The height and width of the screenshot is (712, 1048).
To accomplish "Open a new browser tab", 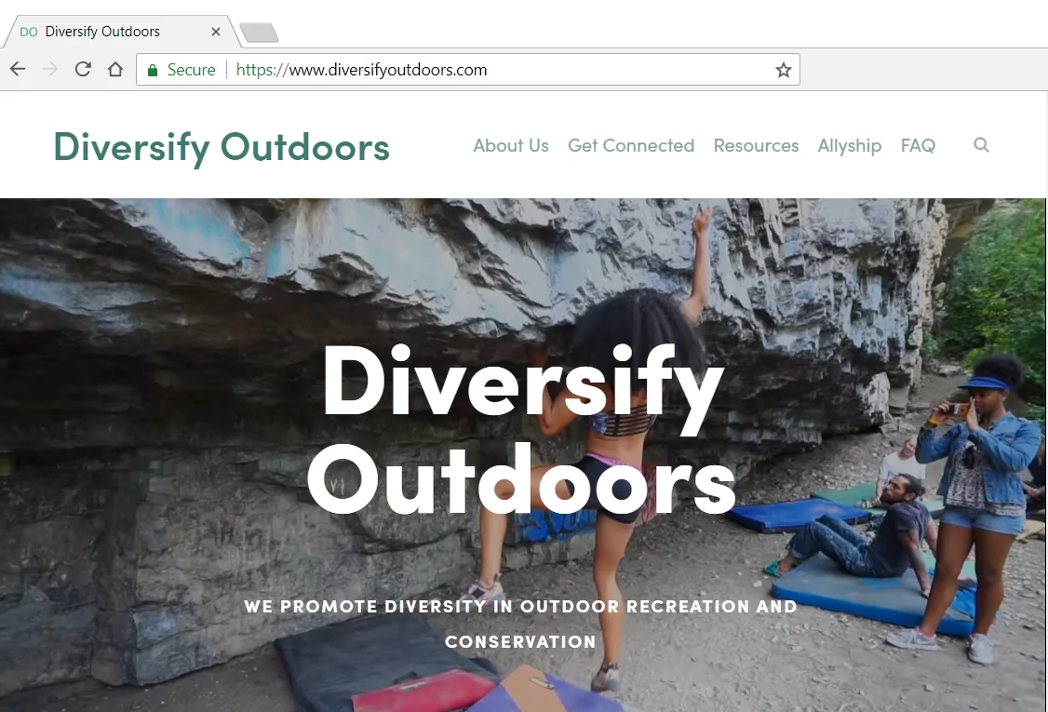I will [x=260, y=32].
